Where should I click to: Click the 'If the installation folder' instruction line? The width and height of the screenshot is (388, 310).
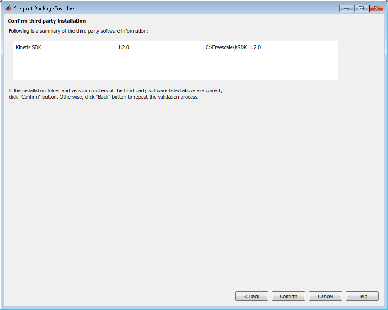pos(115,90)
